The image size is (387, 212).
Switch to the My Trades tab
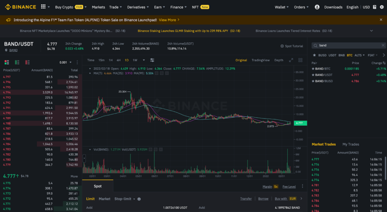click(351, 144)
